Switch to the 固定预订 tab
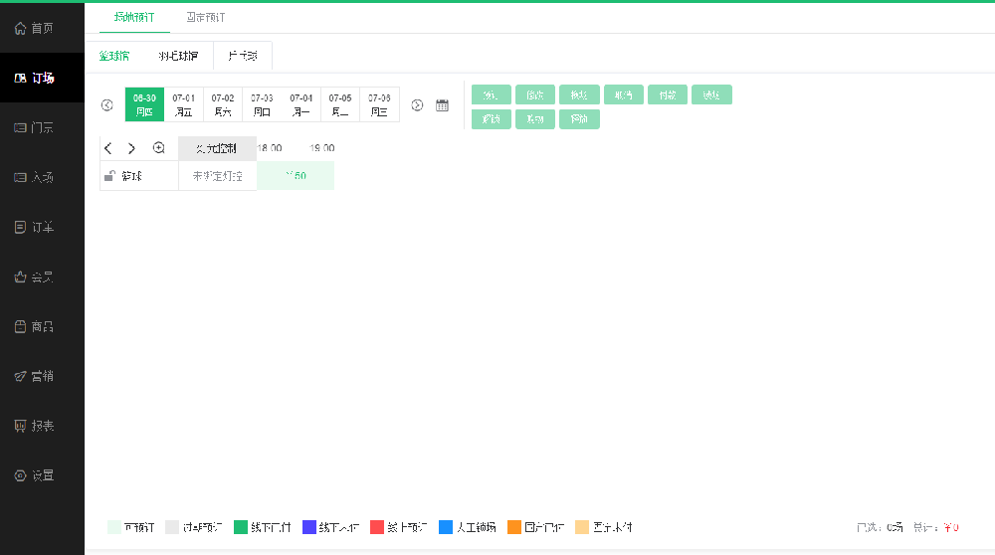The image size is (995, 555). (x=205, y=18)
